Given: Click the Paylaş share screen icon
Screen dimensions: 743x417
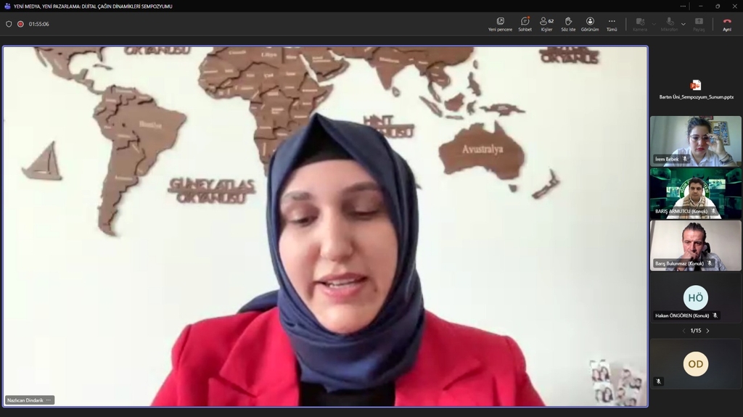Looking at the screenshot, I should [x=699, y=24].
